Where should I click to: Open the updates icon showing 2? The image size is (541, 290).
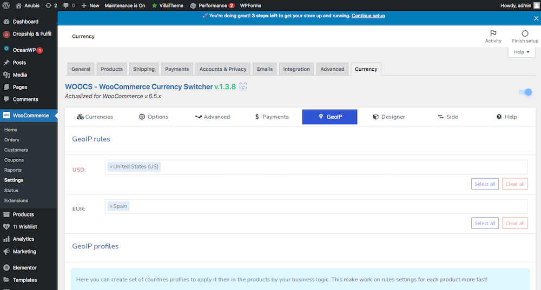(51, 5)
